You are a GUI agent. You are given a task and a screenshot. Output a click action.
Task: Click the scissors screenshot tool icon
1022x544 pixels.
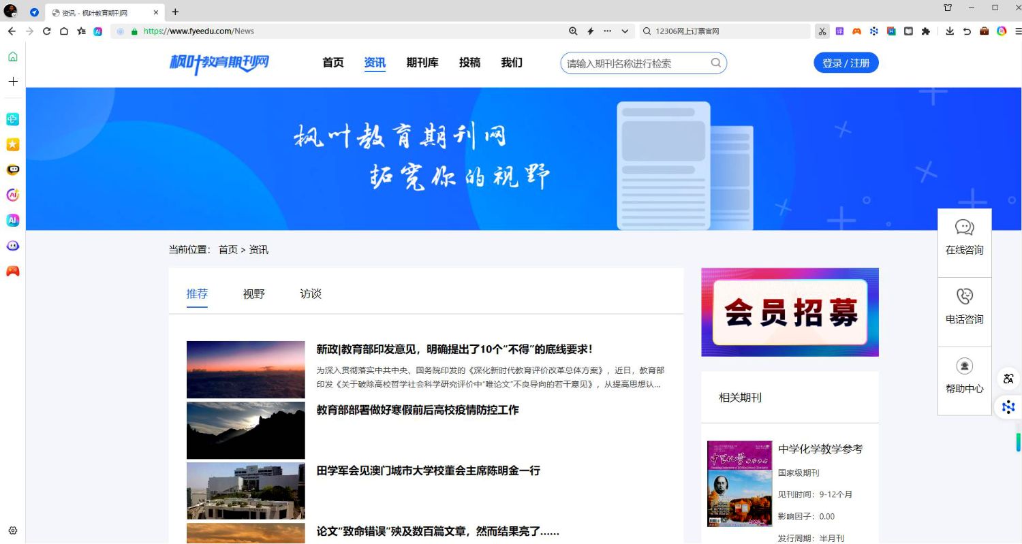click(822, 31)
